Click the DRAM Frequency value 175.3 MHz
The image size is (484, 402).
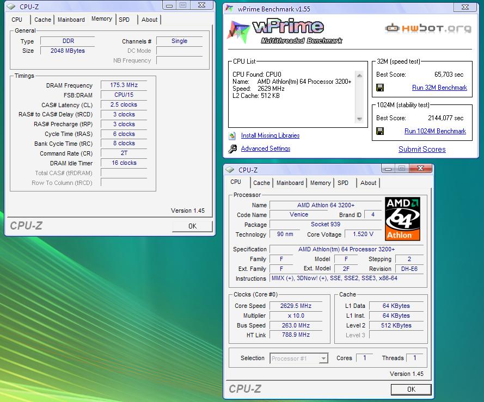[124, 85]
